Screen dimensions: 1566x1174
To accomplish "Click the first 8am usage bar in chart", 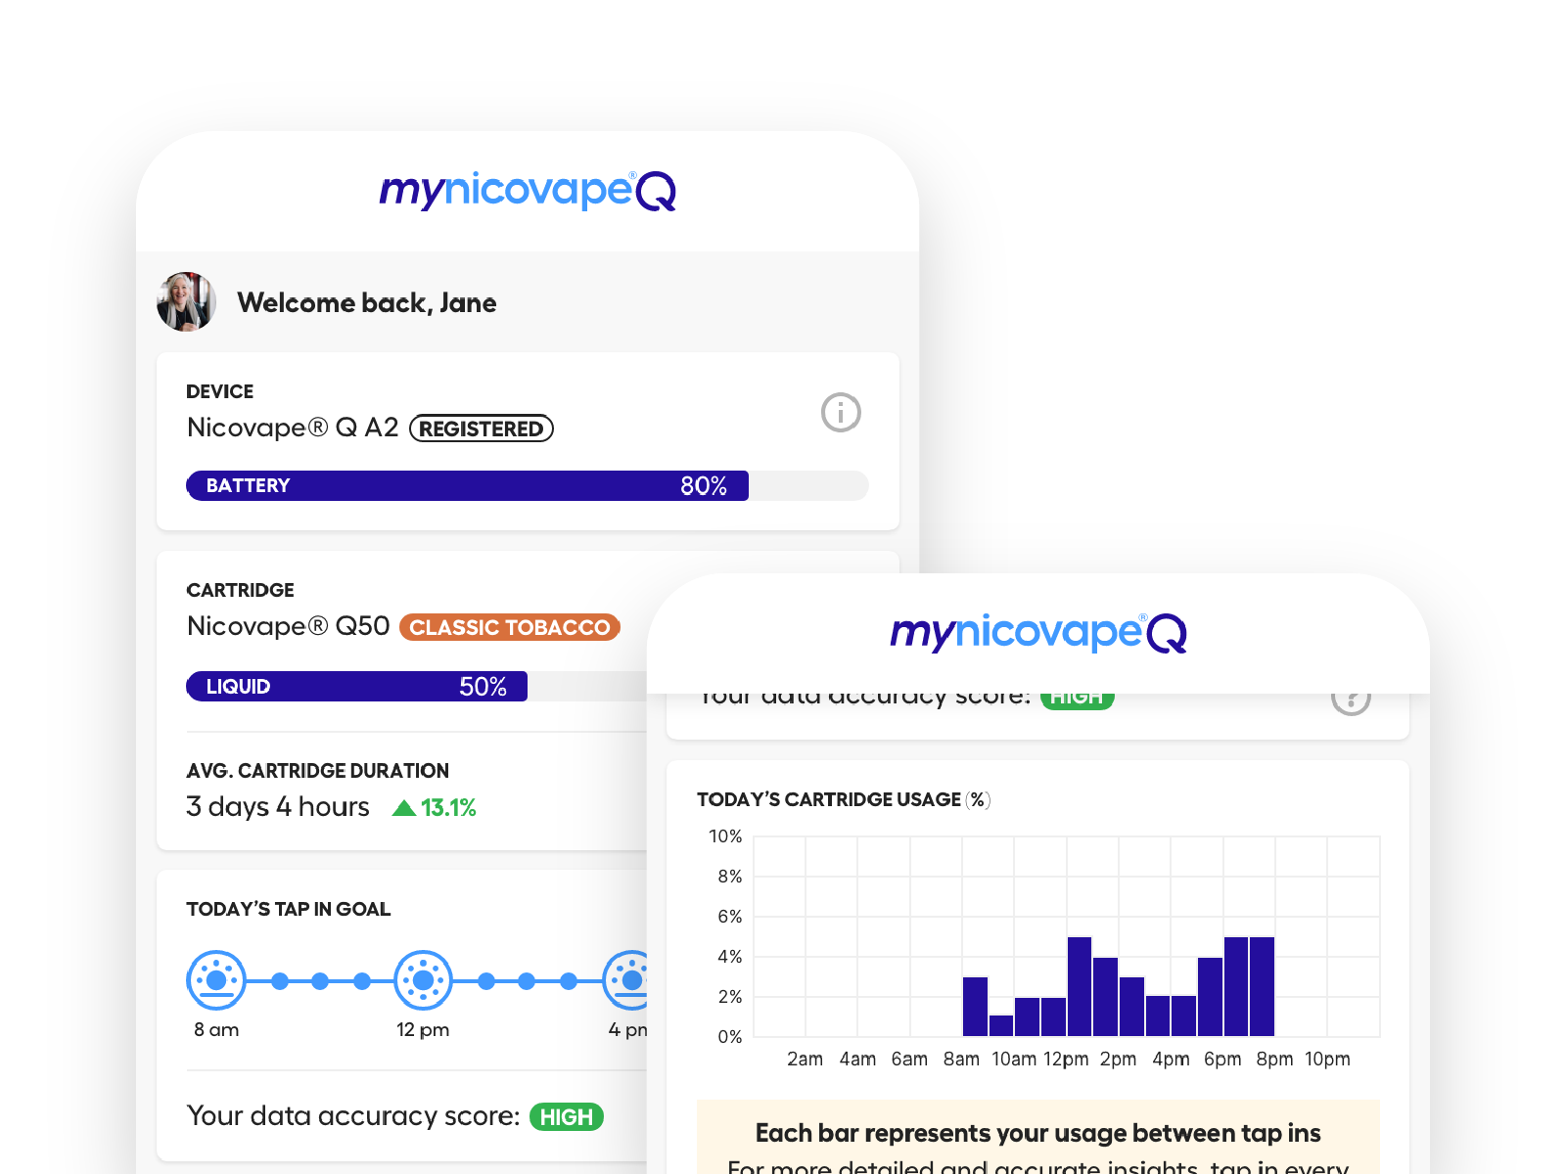I will 975,1007.
